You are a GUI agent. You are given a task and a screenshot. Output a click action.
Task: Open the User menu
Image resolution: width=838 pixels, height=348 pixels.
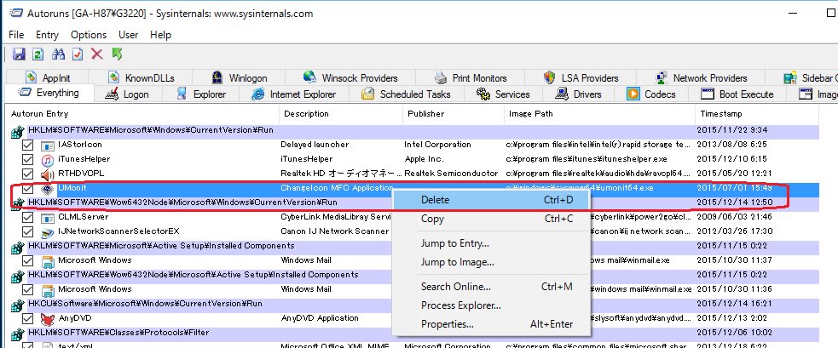128,35
